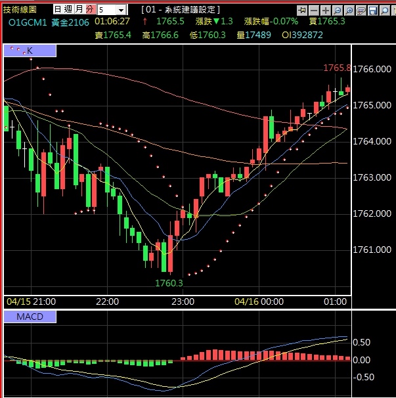Click the 22:00 time axis label
This screenshot has height=398, width=396.
tap(107, 301)
